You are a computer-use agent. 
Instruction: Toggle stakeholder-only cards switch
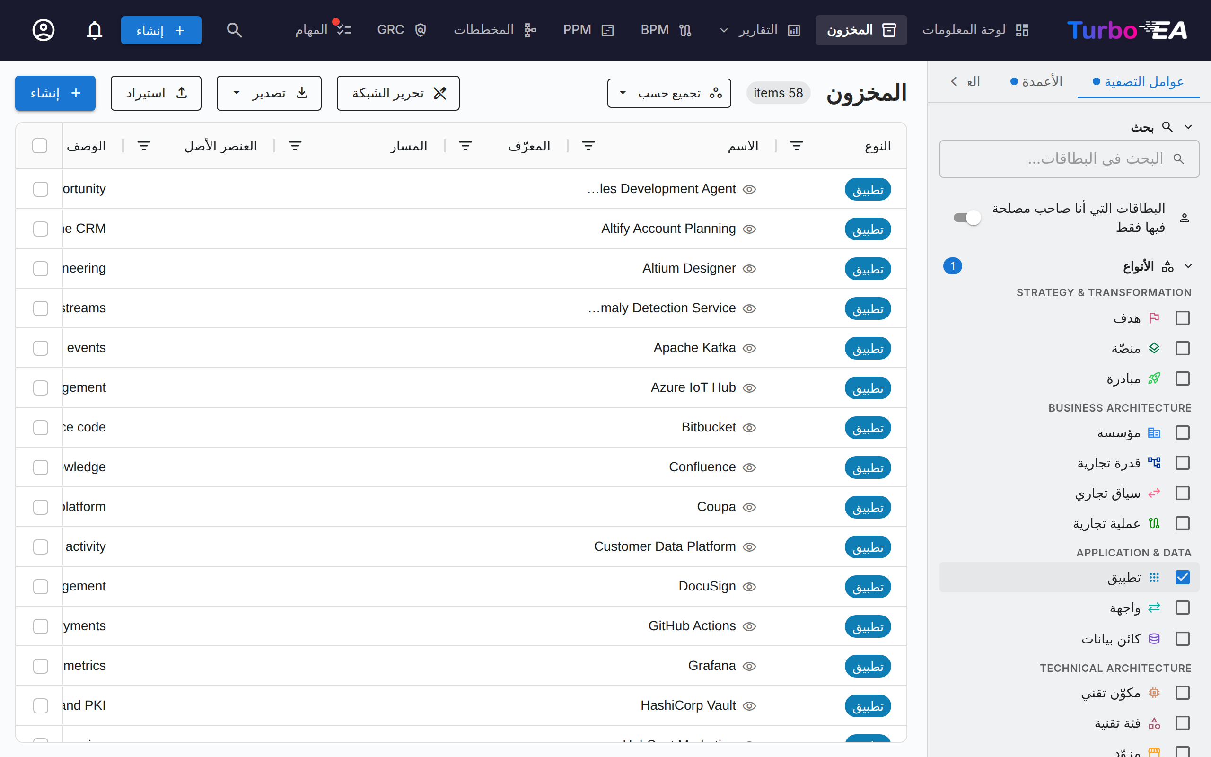(x=967, y=218)
